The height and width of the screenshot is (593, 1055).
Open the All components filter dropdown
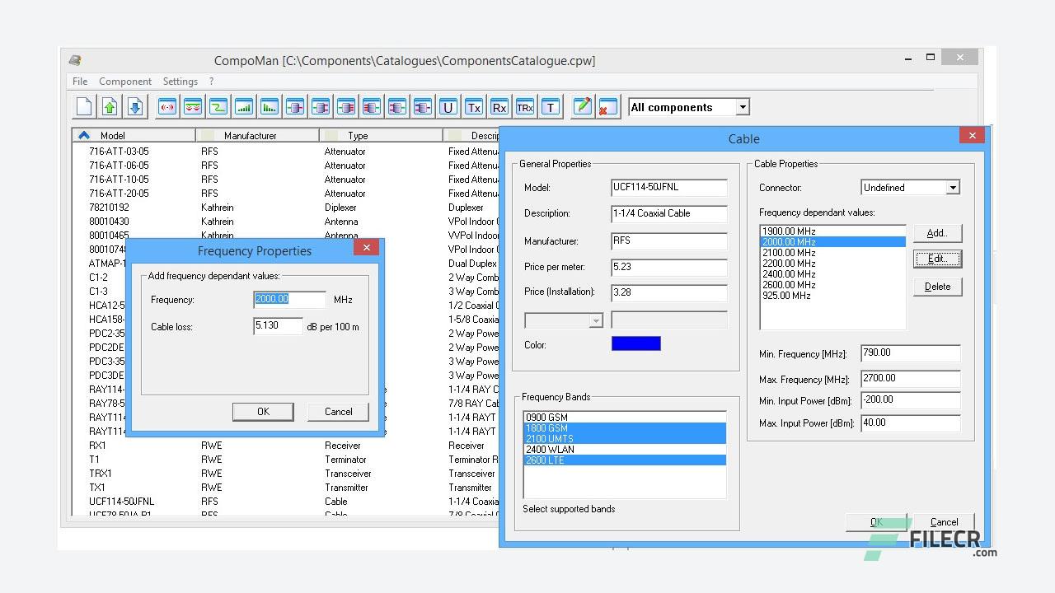743,107
